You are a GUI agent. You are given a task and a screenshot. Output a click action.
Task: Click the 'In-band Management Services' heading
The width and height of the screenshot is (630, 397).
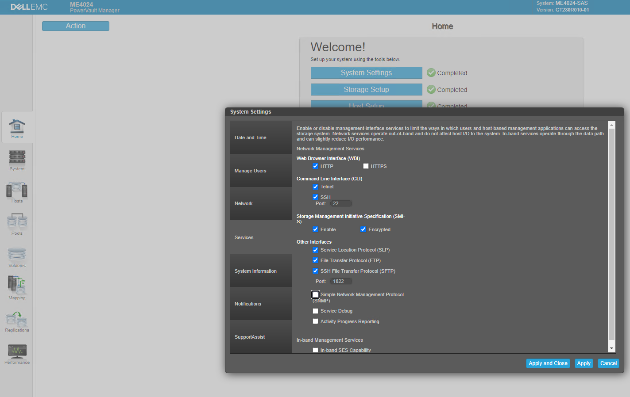point(330,340)
